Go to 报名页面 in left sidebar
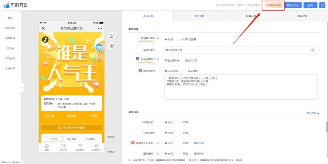328x164 pixels. 10,28
